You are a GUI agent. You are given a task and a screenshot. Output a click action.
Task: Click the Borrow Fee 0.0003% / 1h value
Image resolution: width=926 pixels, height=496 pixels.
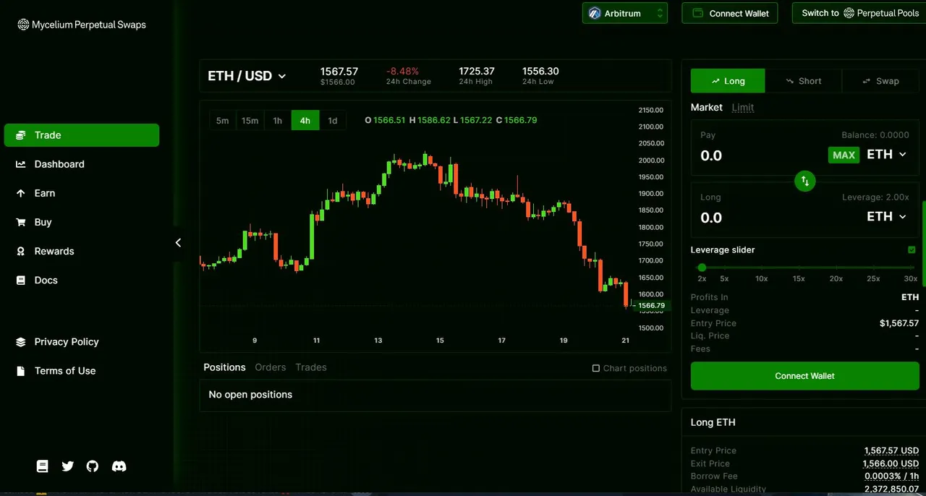891,476
